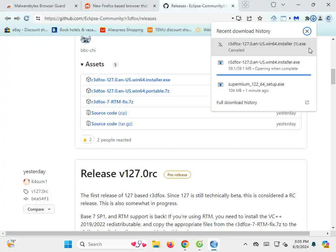Close the Releases GitHub tab
336x252 pixels.
[233, 6]
